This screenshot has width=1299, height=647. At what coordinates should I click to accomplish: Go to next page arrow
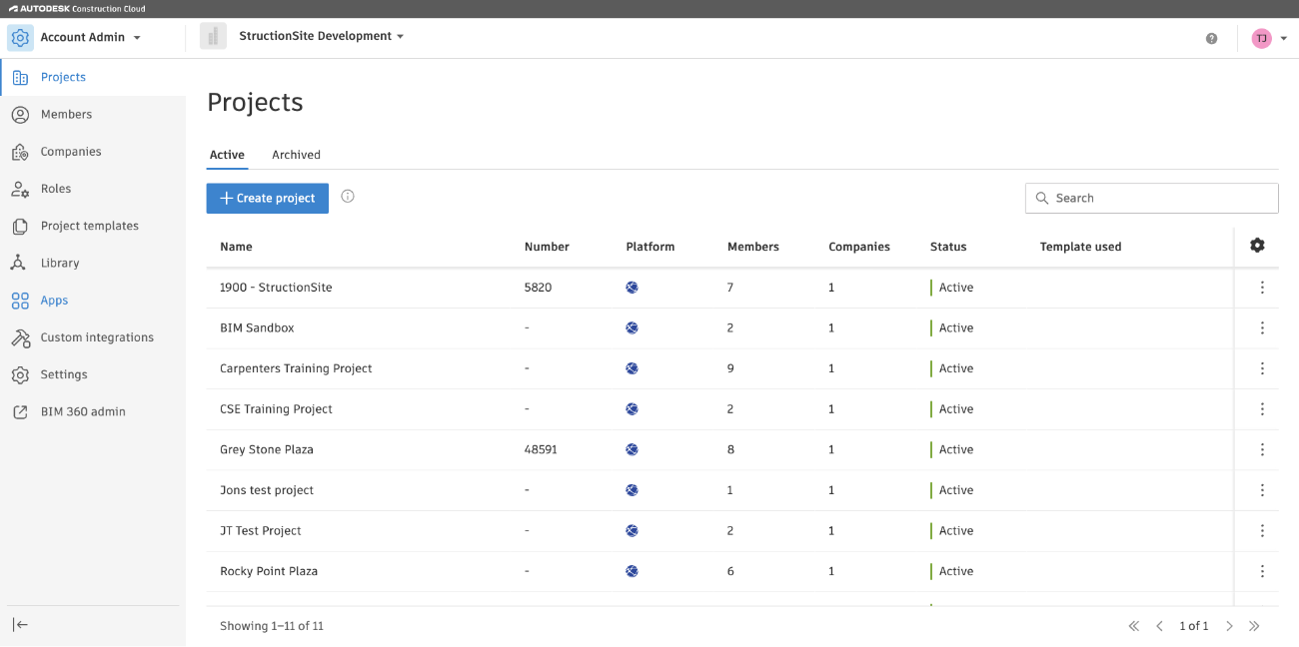1229,626
